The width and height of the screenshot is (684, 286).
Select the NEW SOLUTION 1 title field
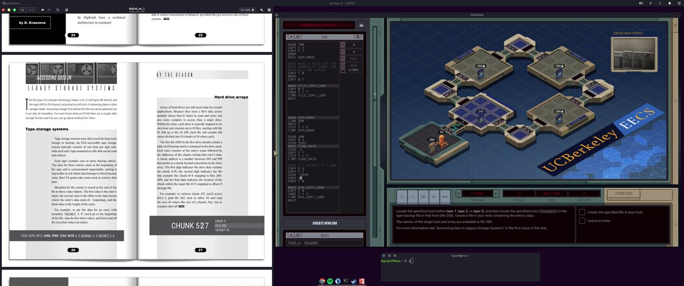[x=319, y=25]
